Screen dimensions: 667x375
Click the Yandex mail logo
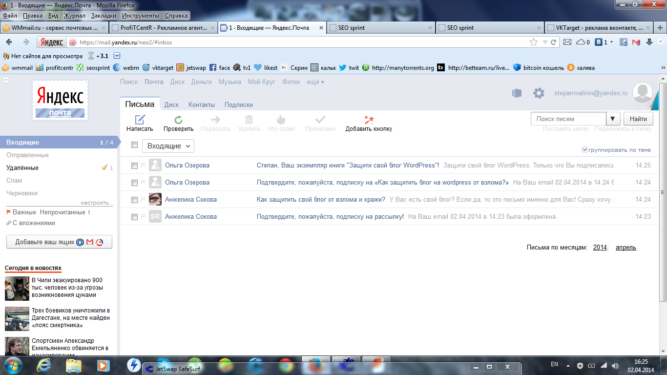tap(60, 100)
